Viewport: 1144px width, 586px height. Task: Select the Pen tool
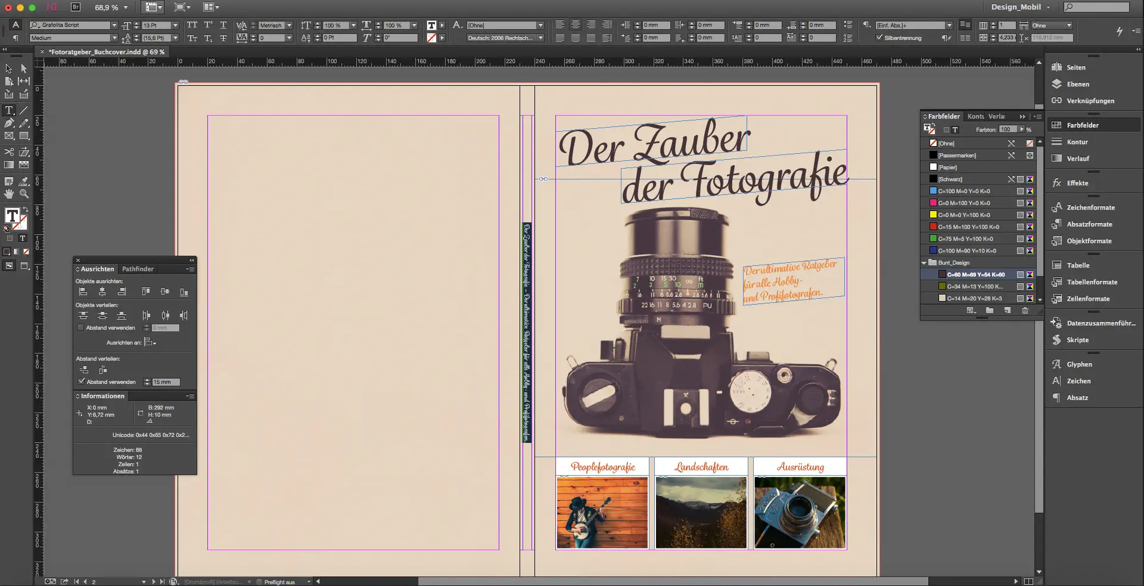pyautogui.click(x=9, y=123)
